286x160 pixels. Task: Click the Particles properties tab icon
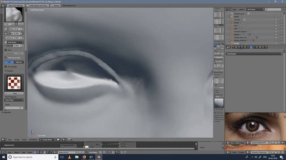[x=263, y=47]
